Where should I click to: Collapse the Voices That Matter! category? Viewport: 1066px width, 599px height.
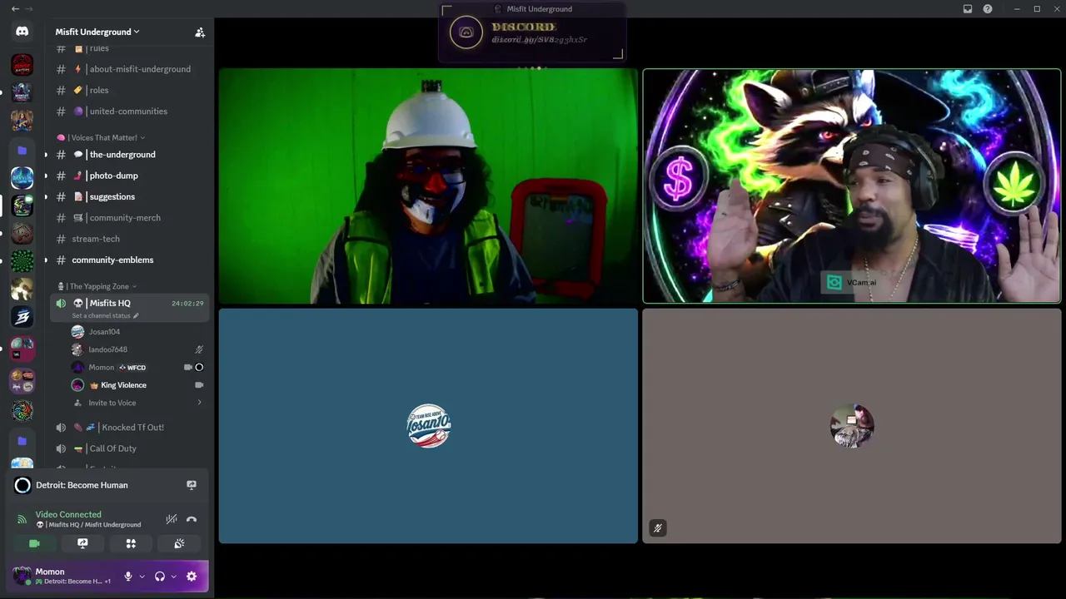pyautogui.click(x=101, y=137)
